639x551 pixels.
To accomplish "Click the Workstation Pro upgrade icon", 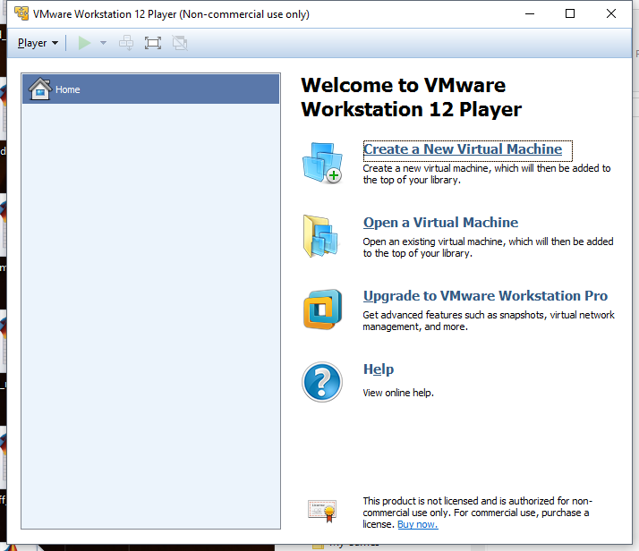I will click(322, 309).
